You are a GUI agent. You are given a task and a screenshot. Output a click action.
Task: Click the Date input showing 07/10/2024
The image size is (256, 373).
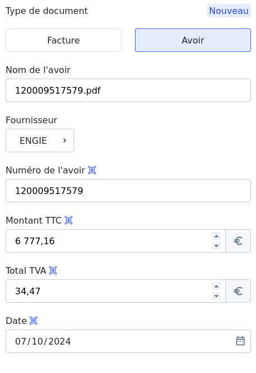(128, 341)
